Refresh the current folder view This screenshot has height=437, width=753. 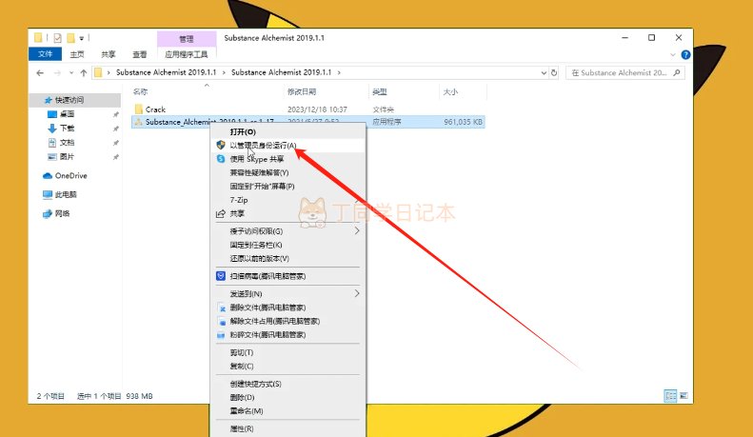click(x=554, y=73)
